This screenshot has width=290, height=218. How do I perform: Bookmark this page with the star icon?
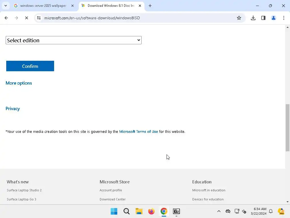coord(239,18)
